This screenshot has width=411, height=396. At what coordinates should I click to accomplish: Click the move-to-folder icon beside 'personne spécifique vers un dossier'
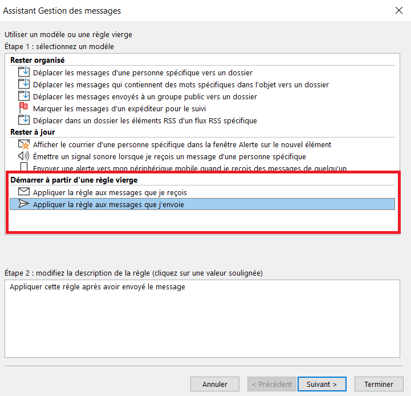tap(23, 72)
